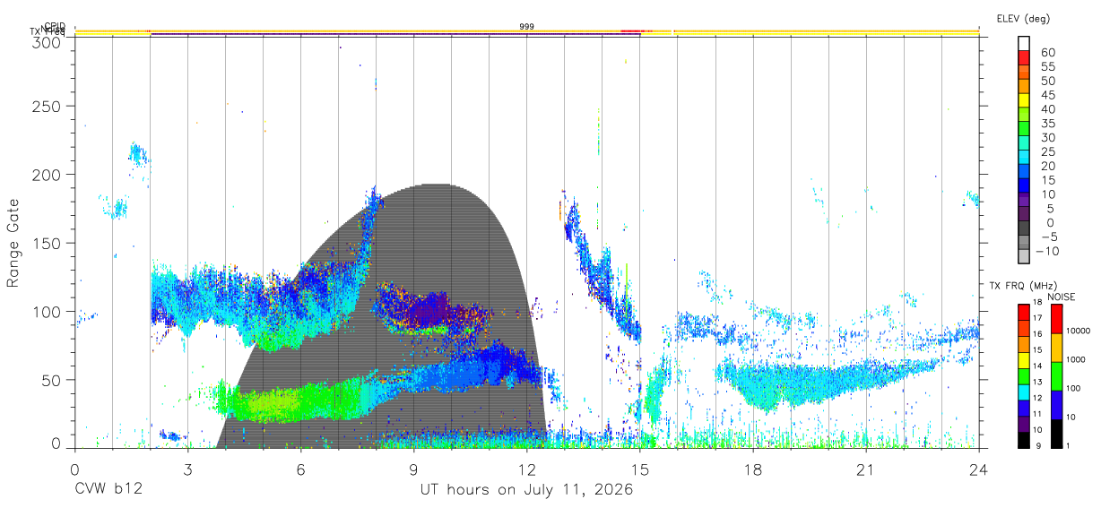Click the black bottom swatch of the TX FRQ bar
Screen dimensions: 1101x508
1024,441
